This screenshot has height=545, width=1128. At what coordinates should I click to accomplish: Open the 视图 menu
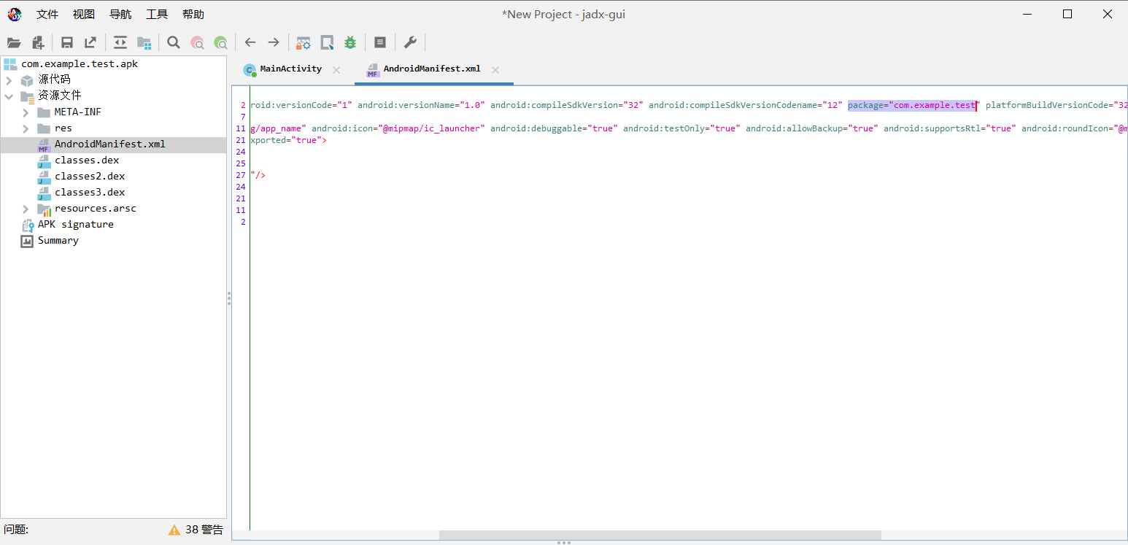pyautogui.click(x=84, y=15)
